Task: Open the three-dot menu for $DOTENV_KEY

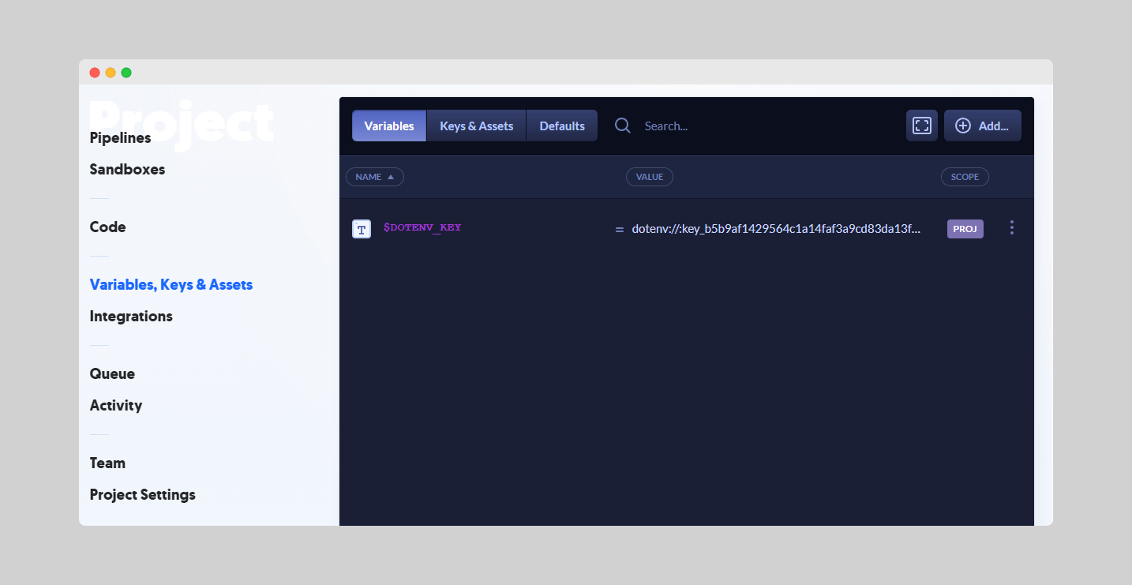Action: (1012, 227)
